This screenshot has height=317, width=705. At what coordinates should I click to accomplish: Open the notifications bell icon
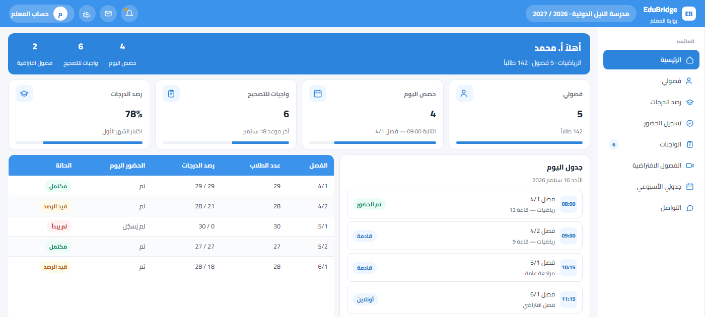[129, 14]
